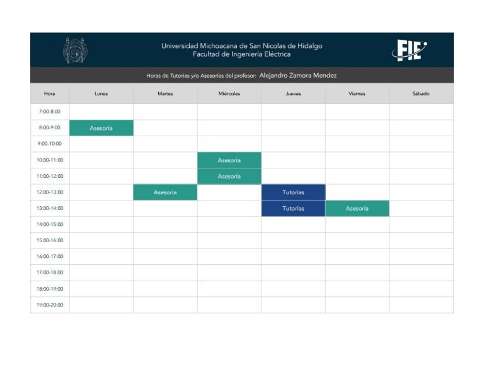Click the FIE faculty logo
484x374 pixels.
[409, 50]
